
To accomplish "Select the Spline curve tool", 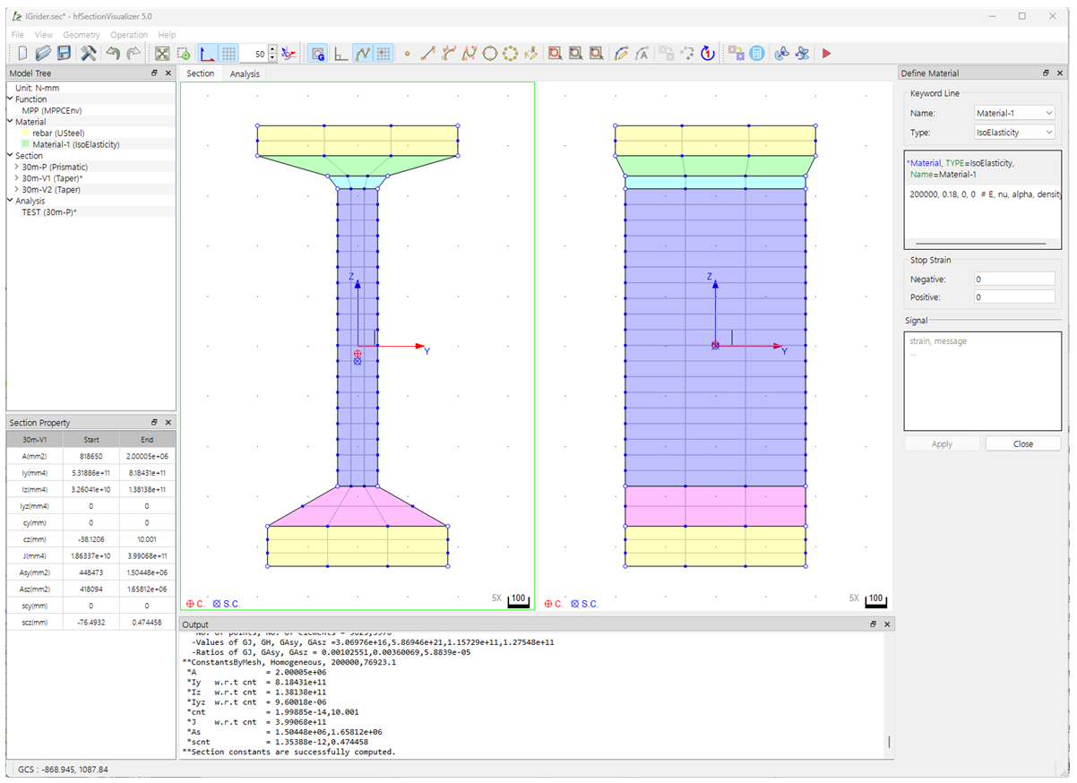I will pos(470,54).
